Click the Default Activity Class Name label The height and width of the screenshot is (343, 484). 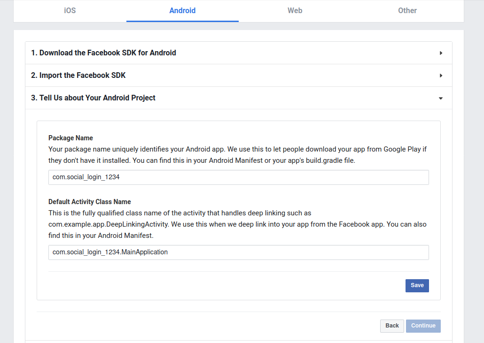click(x=89, y=202)
